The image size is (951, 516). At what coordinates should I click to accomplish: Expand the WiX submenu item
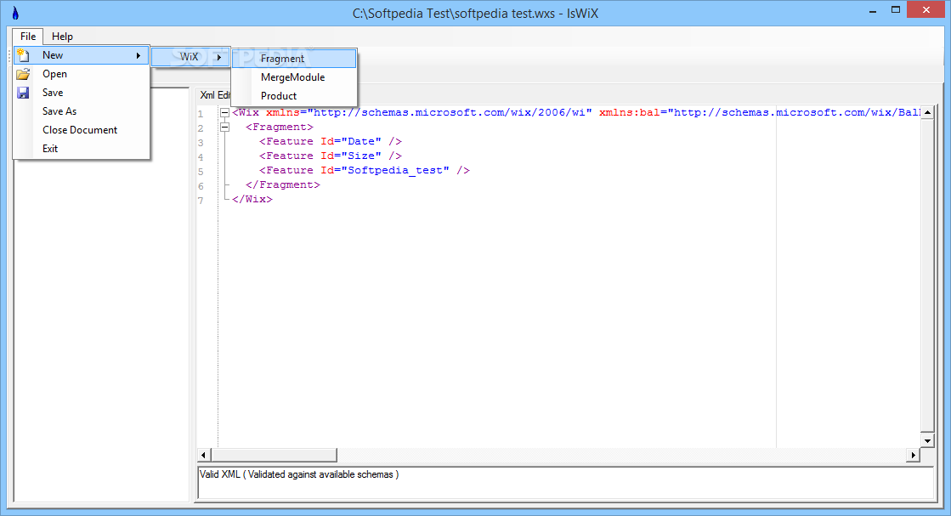tap(190, 57)
